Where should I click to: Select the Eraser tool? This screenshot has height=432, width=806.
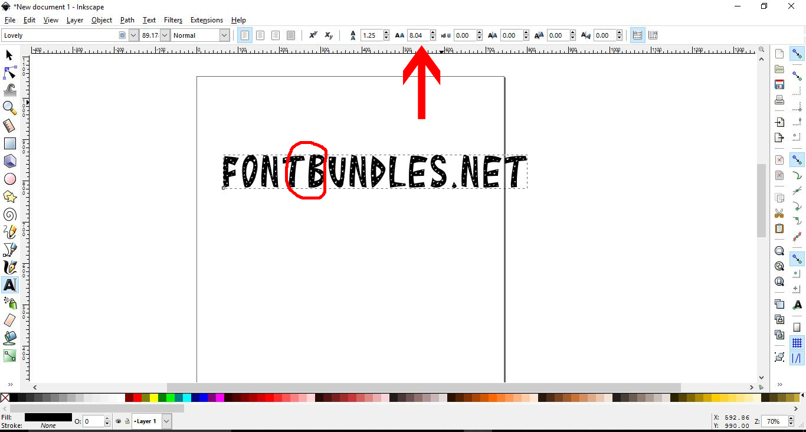[x=9, y=320]
